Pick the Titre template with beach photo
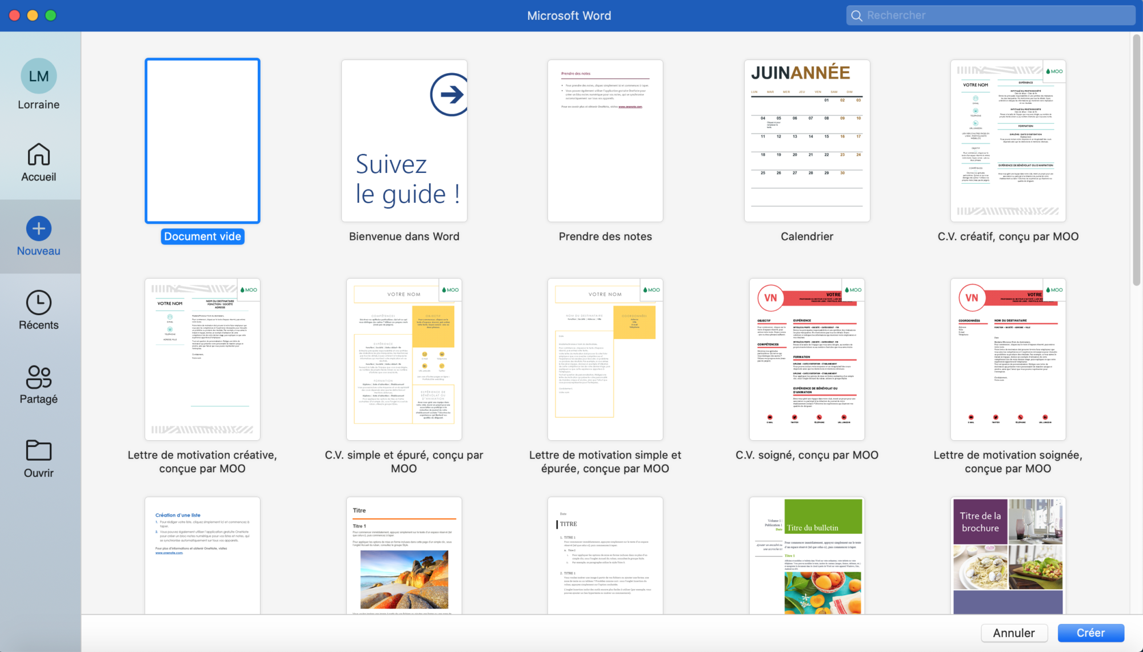The width and height of the screenshot is (1143, 652). pyautogui.click(x=404, y=556)
